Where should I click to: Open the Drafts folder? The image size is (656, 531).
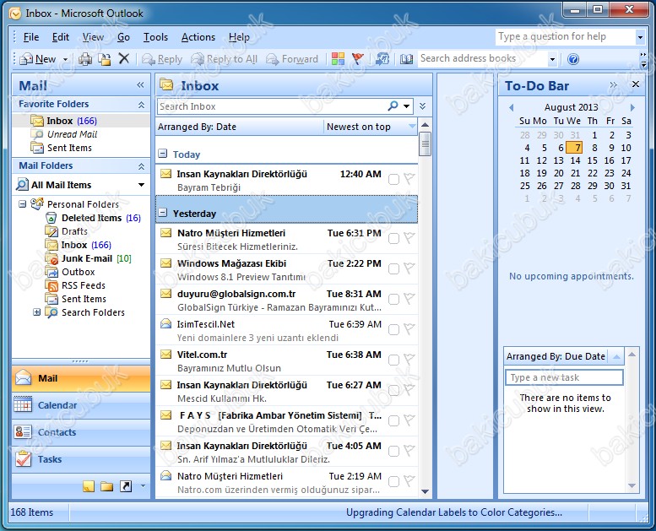74,231
